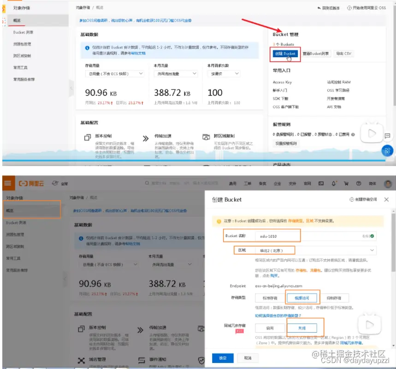Click the 传输加速 double-arrow icon on the undimmed overview page
396x369 pixels.
(x=146, y=138)
